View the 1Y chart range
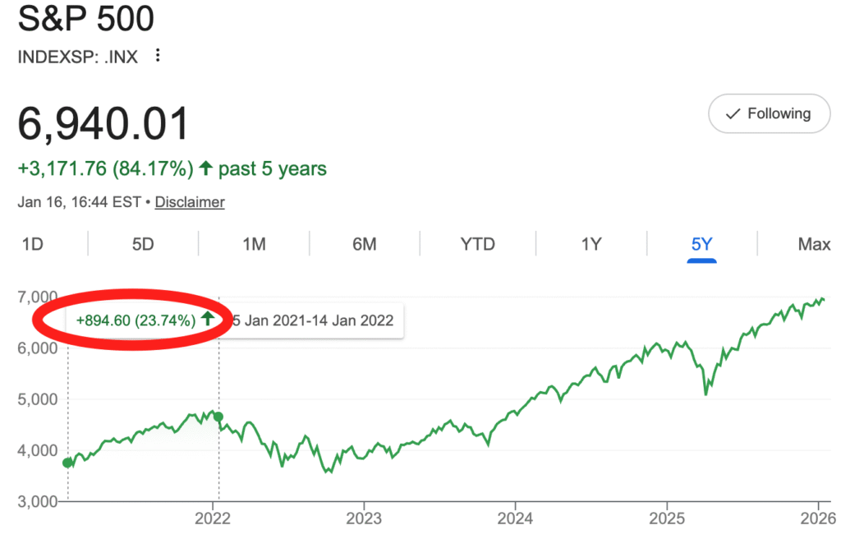 pos(591,244)
